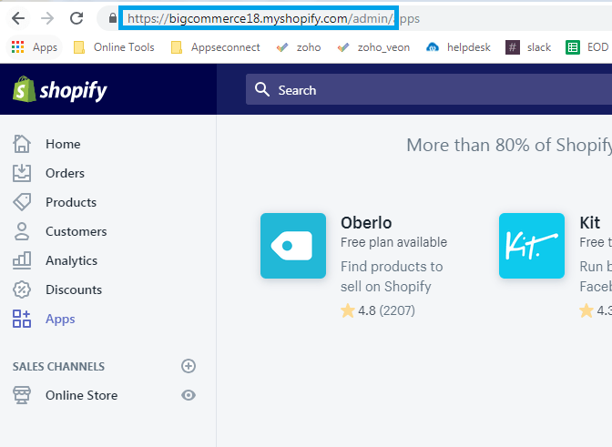This screenshot has height=447, width=612.
Task: Open the zoho bookmark
Action: pyautogui.click(x=299, y=47)
